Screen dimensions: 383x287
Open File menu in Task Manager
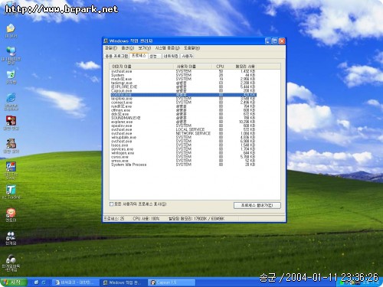pyautogui.click(x=111, y=48)
